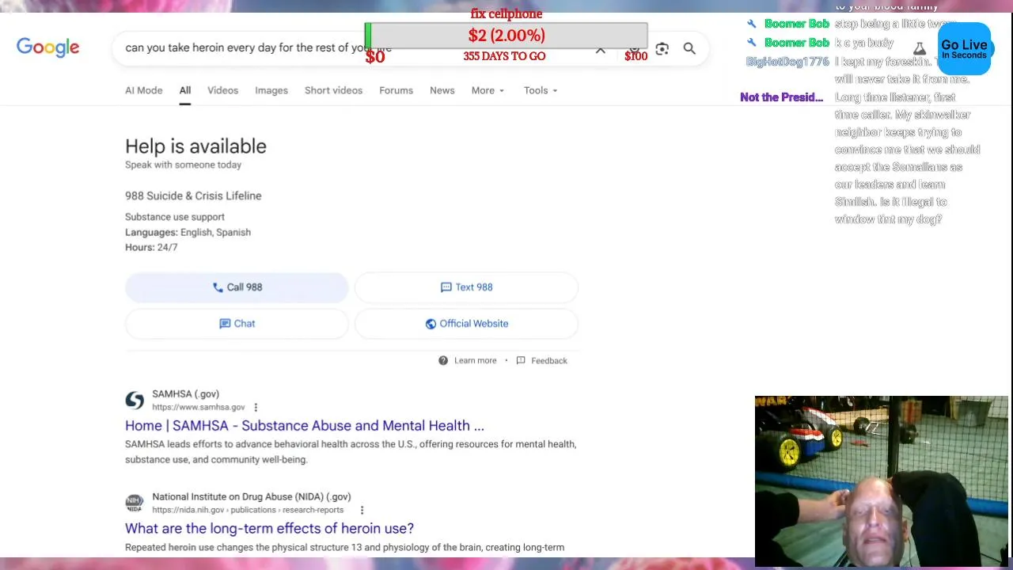Click the Go Live overlay button

pyautogui.click(x=964, y=49)
